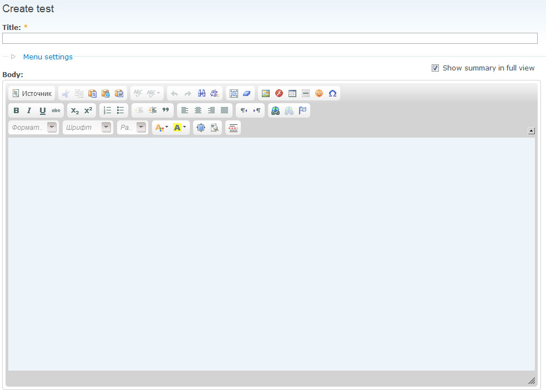Viewport: 546px width, 390px height.
Task: Toggle superscript formatting
Action: coord(88,110)
